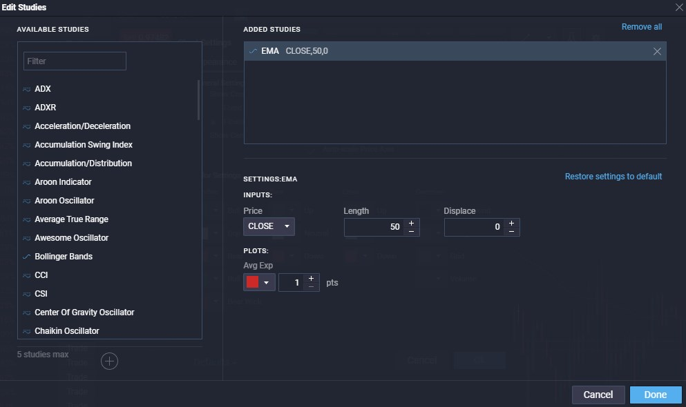This screenshot has height=407, width=686.
Task: Click the Cancel button
Action: [598, 395]
